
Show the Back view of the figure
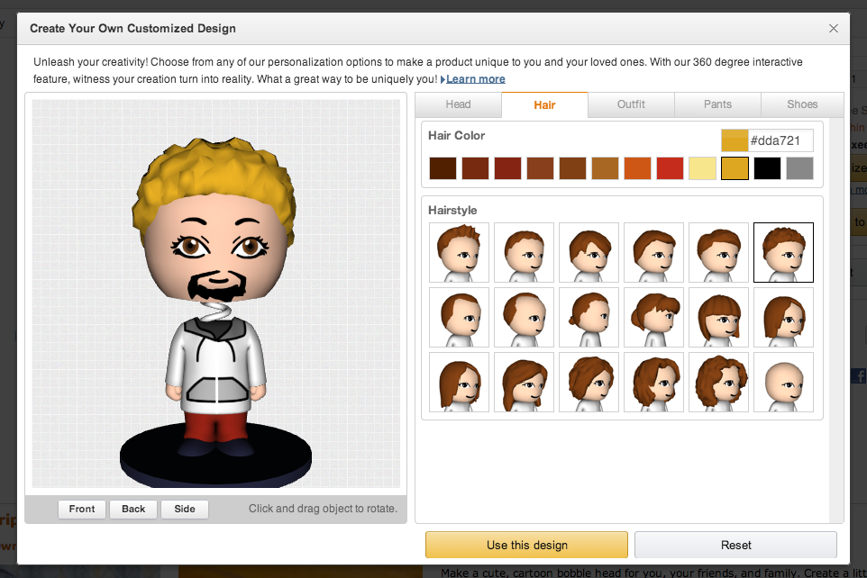(x=133, y=509)
